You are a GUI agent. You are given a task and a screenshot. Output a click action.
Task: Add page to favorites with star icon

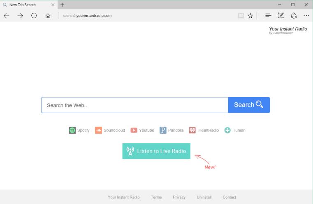pyautogui.click(x=250, y=16)
